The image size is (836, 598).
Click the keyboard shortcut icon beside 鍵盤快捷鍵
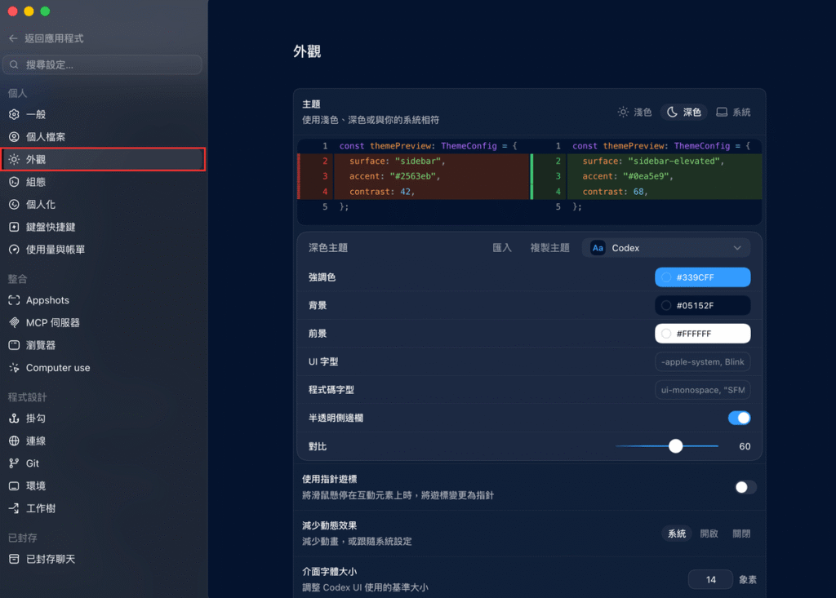click(x=15, y=227)
